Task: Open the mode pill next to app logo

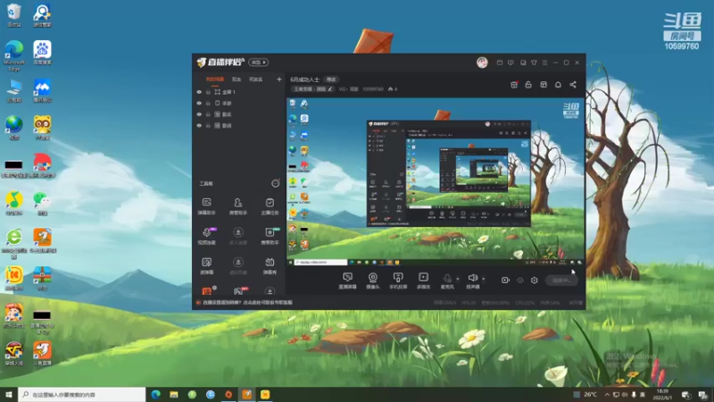Action: tap(258, 63)
